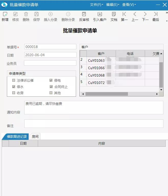Open the 文档 document icon
The height and width of the screenshot is (196, 168).
tap(114, 14)
